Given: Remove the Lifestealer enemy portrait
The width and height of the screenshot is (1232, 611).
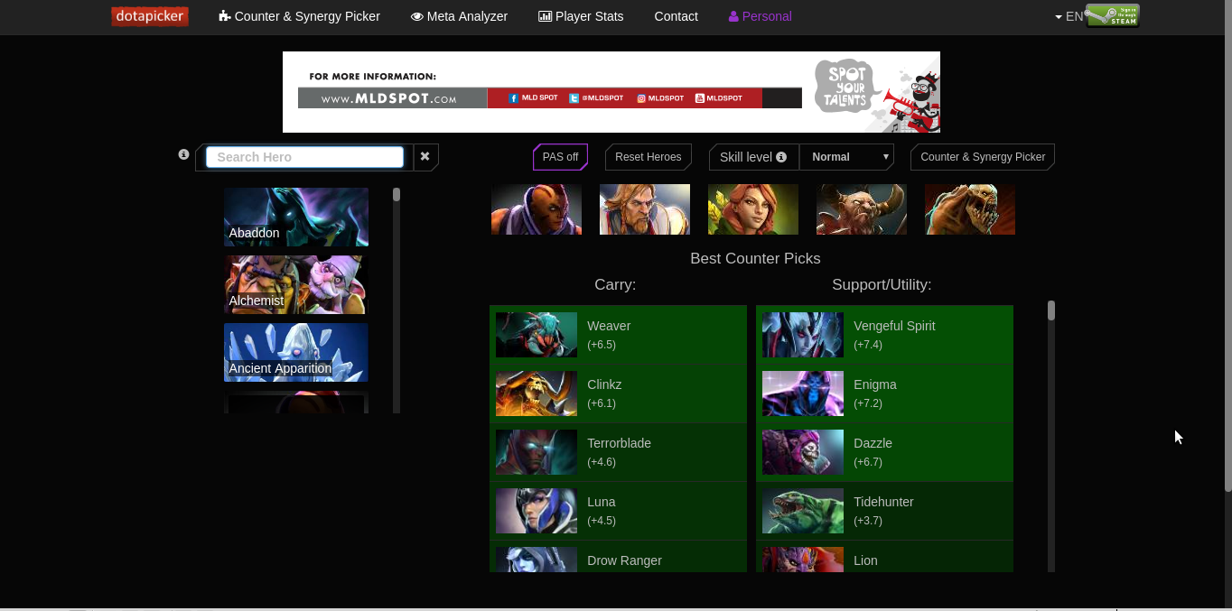Looking at the screenshot, I should (x=970, y=209).
